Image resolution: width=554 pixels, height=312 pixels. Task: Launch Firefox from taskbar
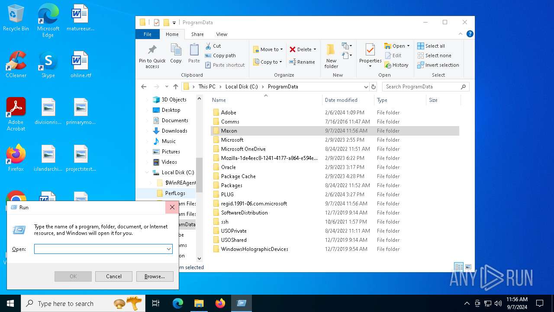(220, 303)
